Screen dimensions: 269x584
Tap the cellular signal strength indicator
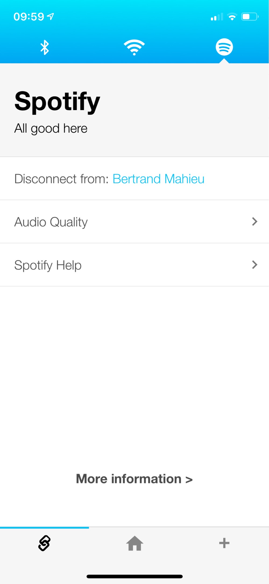pyautogui.click(x=217, y=17)
